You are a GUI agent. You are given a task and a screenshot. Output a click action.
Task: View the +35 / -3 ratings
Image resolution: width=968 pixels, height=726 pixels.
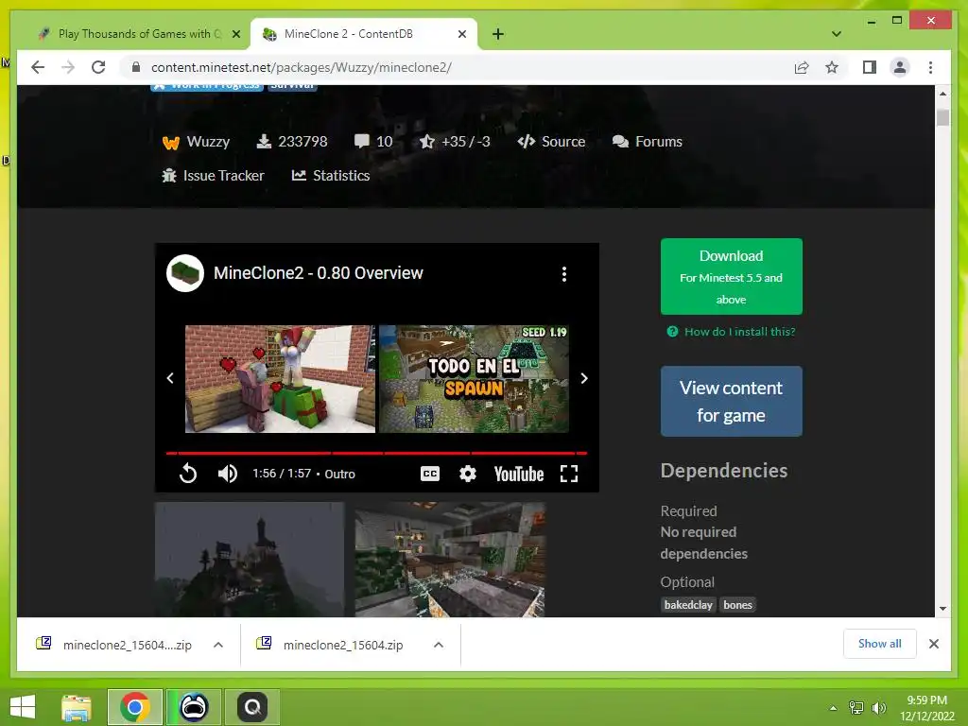(455, 142)
